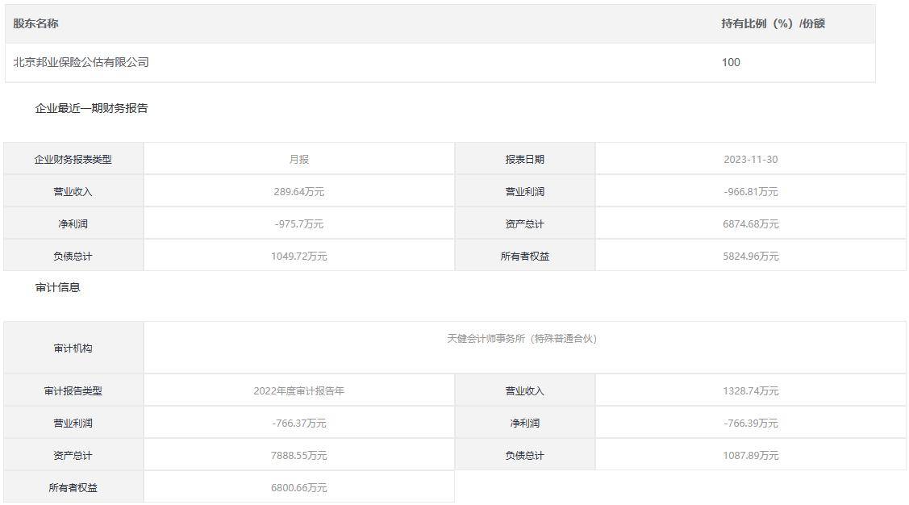Click the report type value 月报
This screenshot has width=909, height=505.
(298, 159)
